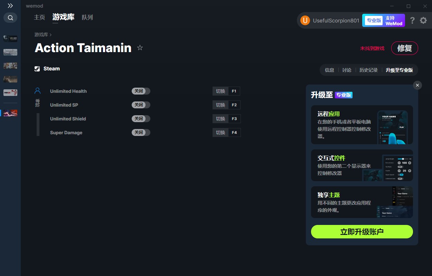432x276 pixels.
Task: Click the 未找到游戏 status text
Action: [x=372, y=48]
